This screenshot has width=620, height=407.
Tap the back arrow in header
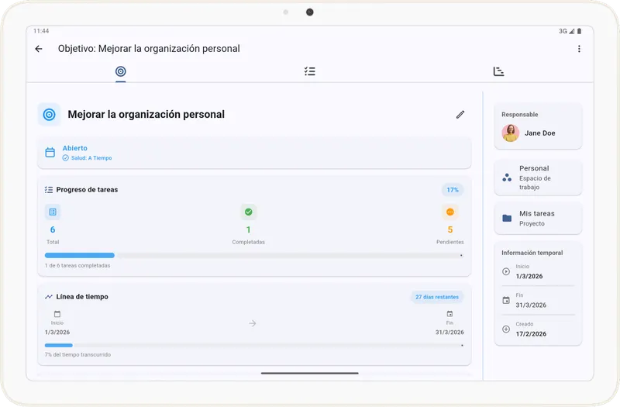tap(39, 49)
